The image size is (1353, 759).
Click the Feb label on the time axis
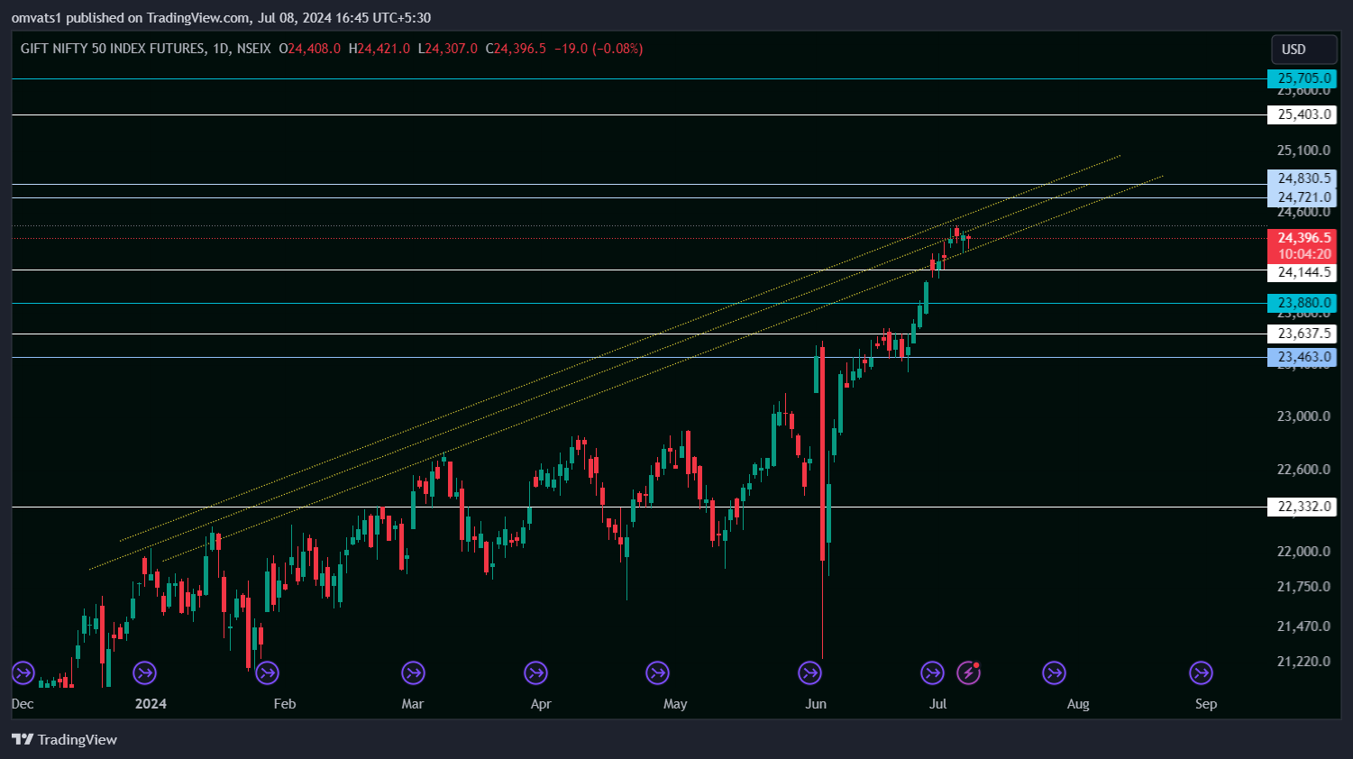tap(284, 704)
